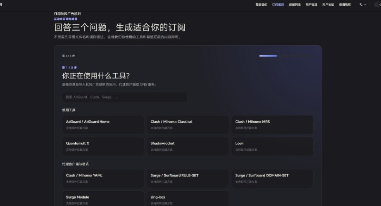Select the Quantumult X tool card
This screenshot has height=206, width=381.
pos(103,147)
